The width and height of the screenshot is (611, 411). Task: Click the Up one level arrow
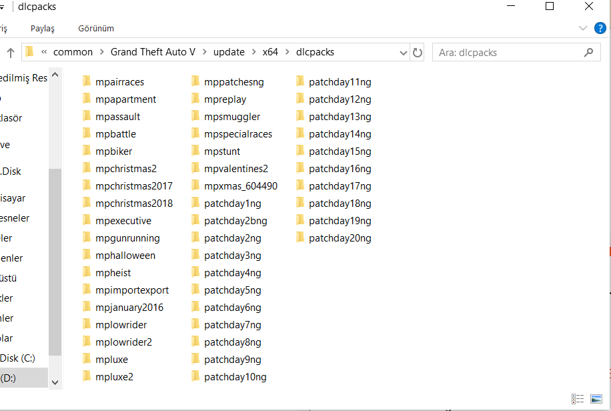pos(11,51)
